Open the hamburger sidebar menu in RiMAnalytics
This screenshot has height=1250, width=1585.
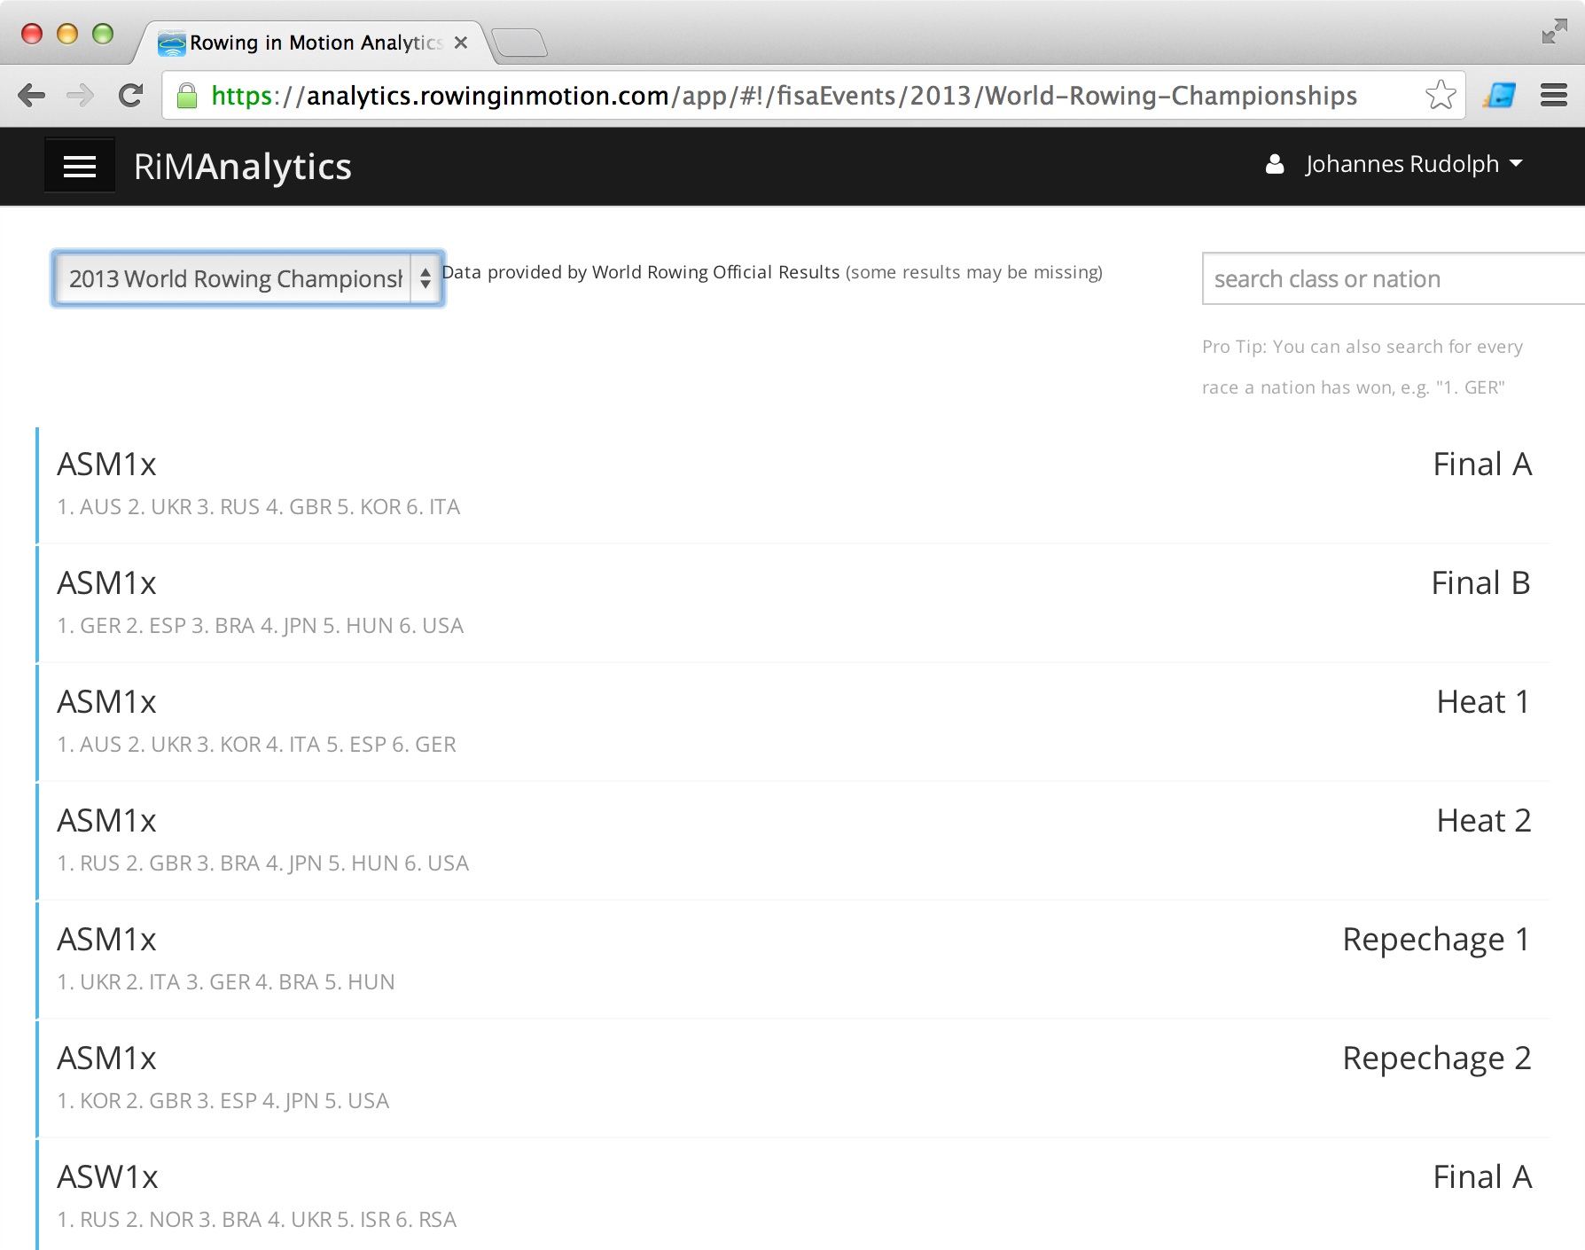click(80, 166)
